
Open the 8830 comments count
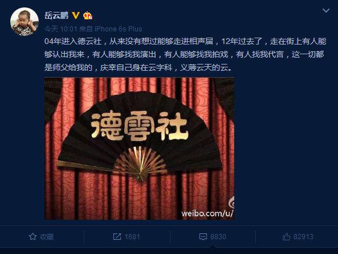point(218,237)
